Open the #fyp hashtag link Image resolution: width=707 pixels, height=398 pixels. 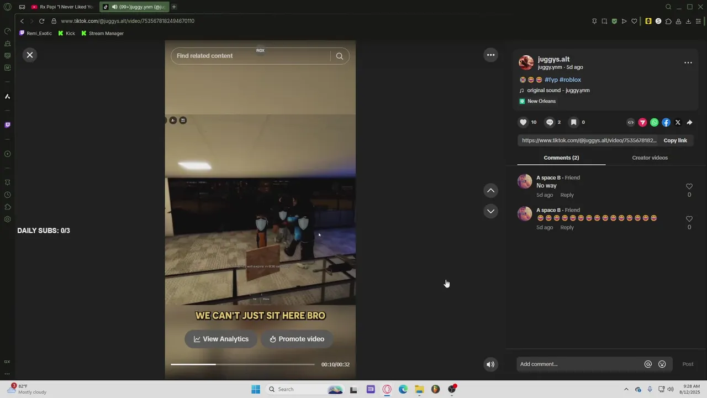[551, 80]
